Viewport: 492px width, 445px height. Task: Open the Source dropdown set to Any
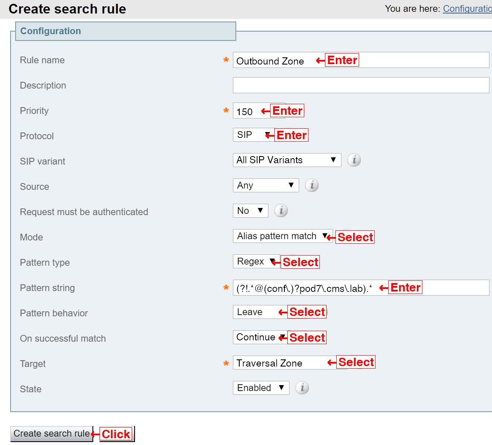(266, 185)
